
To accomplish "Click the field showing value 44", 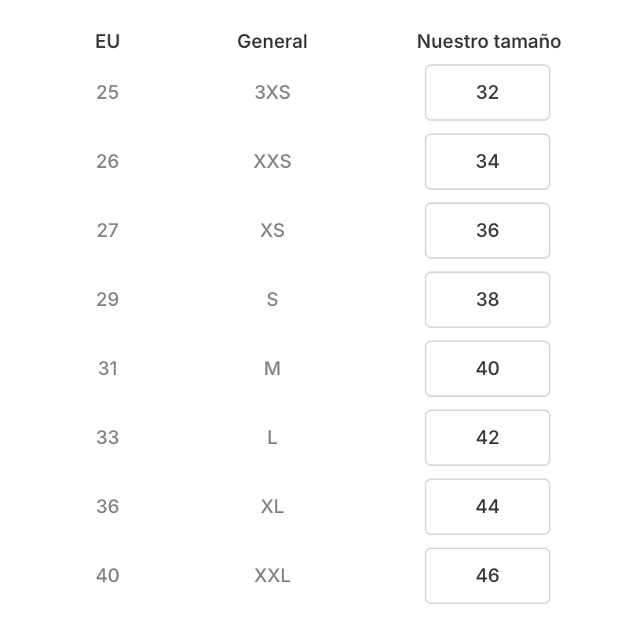I will click(487, 507).
